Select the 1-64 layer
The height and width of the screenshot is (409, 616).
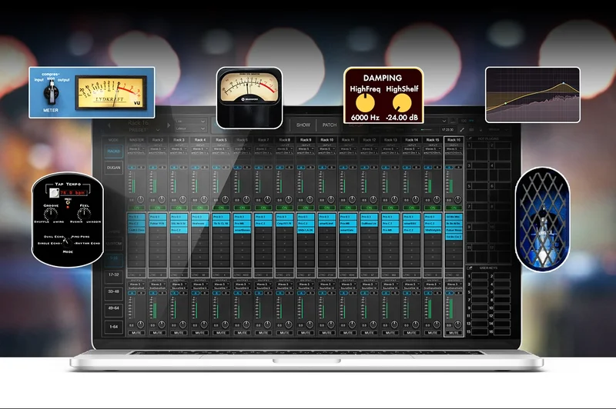tap(113, 327)
